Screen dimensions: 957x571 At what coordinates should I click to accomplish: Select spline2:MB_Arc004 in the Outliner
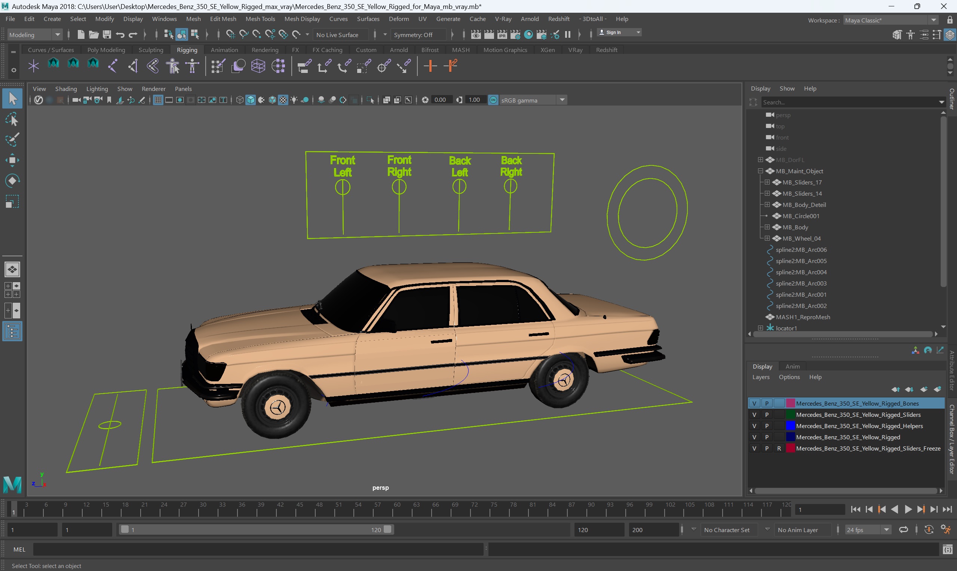click(x=801, y=272)
